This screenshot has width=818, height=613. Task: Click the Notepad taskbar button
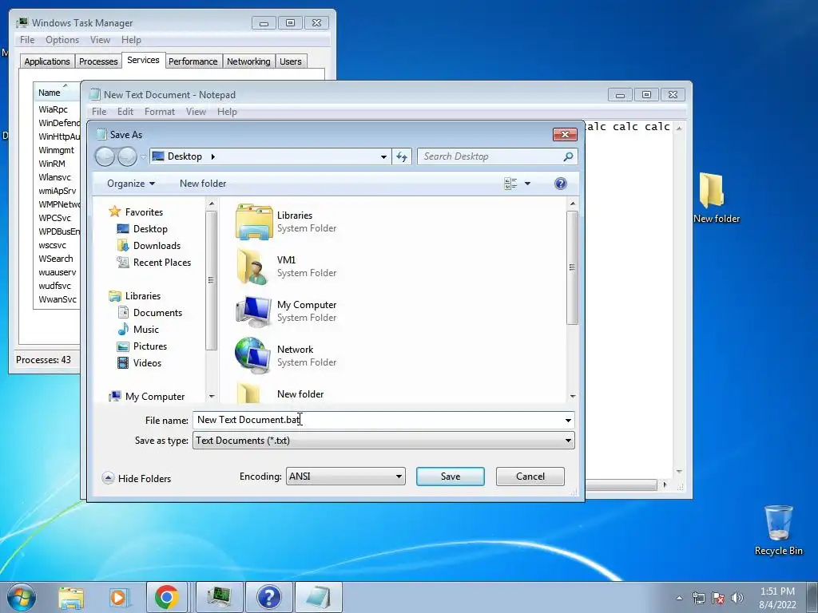pos(319,598)
